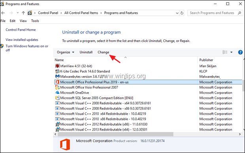Open the Edit menu
This screenshot has width=245, height=153.
(13, 21)
